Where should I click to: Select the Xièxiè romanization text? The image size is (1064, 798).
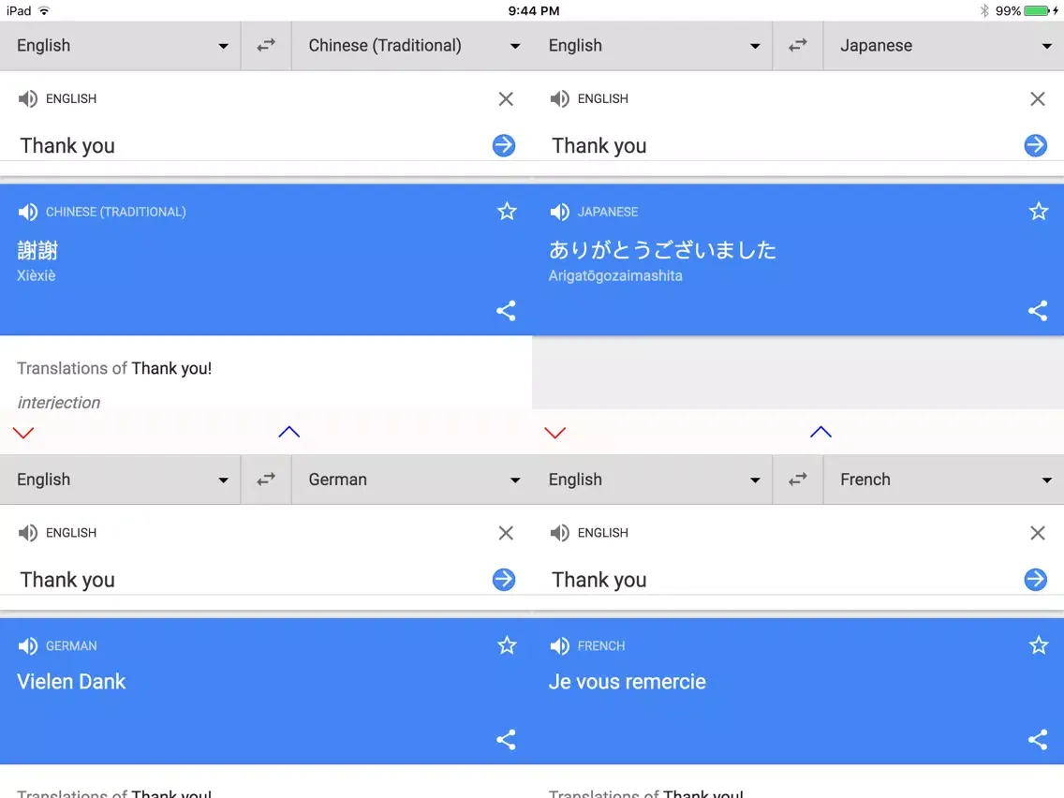[x=36, y=275]
